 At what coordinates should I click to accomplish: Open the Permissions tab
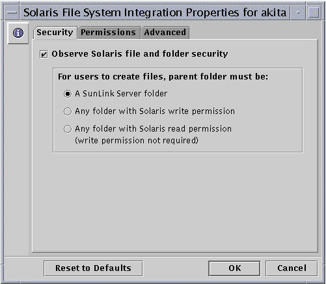[x=108, y=33]
